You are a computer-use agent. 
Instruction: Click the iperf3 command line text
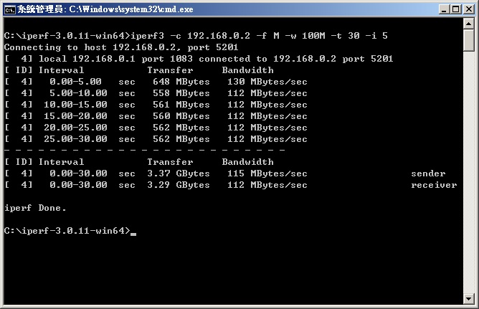[x=259, y=36]
